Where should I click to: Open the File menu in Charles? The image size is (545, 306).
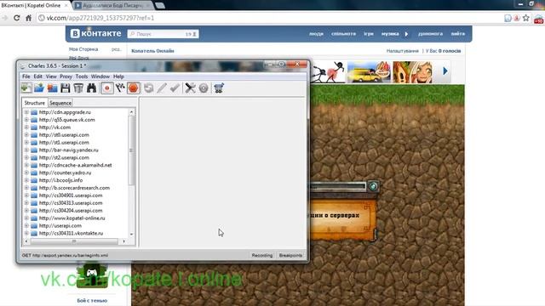pos(26,76)
